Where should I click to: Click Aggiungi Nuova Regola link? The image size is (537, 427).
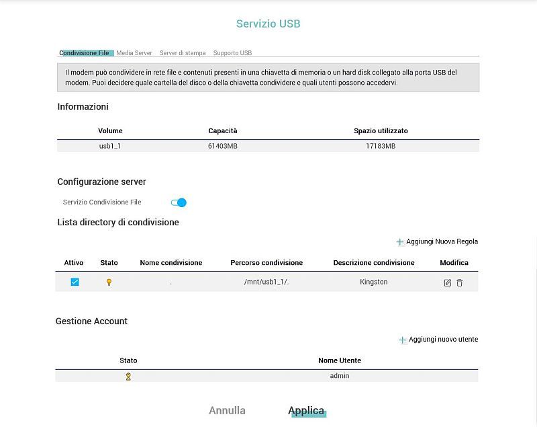(442, 241)
